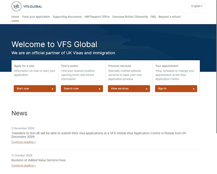Open the FAQ menu item
The width and height of the screenshot is (217, 174).
point(153,17)
